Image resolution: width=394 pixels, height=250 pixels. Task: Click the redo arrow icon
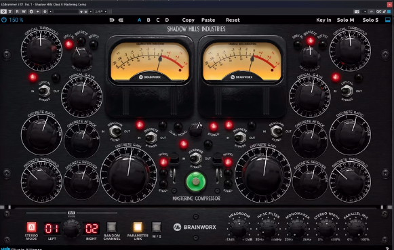pos(121,20)
